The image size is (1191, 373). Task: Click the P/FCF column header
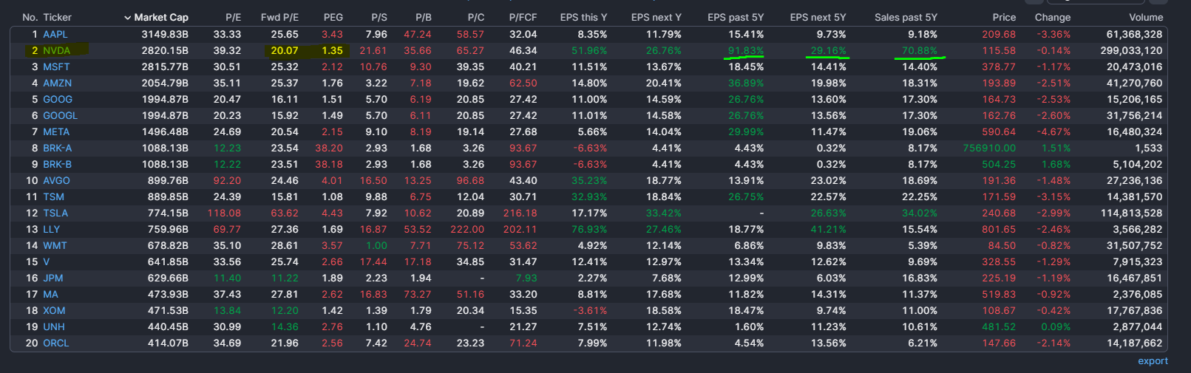(x=523, y=17)
